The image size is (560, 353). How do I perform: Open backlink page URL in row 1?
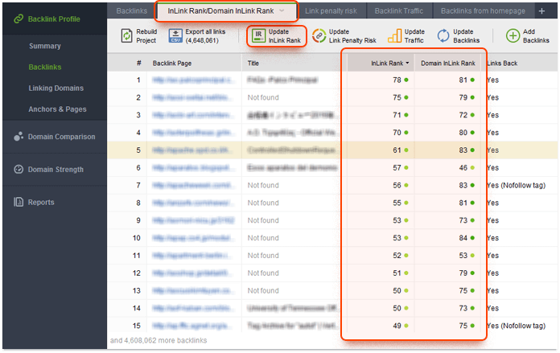coord(194,80)
